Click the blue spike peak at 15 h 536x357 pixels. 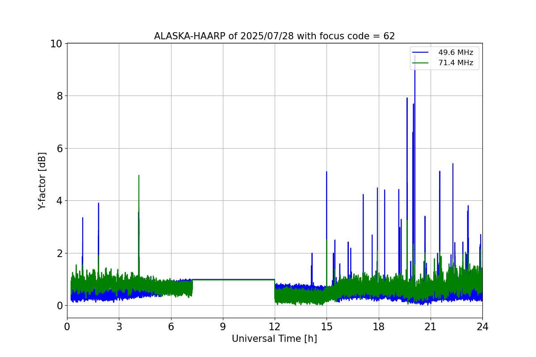tap(327, 173)
